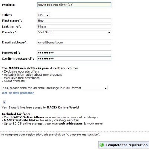
Task: Open the Title dropdown showing Mr.
Action: [43, 15]
